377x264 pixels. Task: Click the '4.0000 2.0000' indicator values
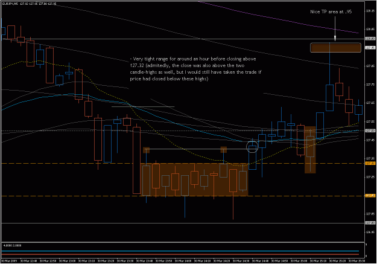click(12, 245)
